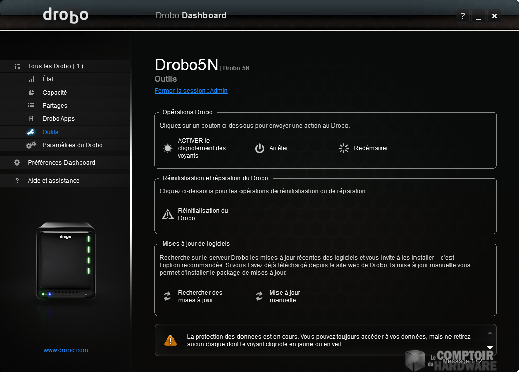The width and height of the screenshot is (519, 372).
Task: Click the Réinitialisation du Drobo warning triangle
Action: pyautogui.click(x=167, y=214)
